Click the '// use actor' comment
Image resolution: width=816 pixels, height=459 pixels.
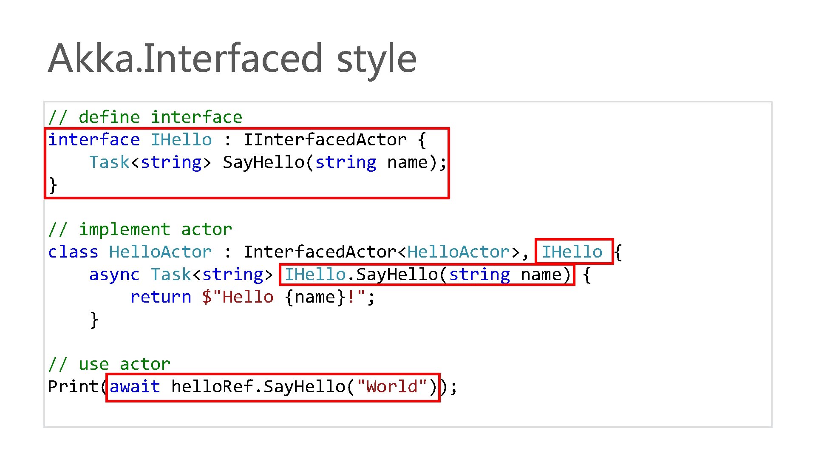click(x=109, y=364)
